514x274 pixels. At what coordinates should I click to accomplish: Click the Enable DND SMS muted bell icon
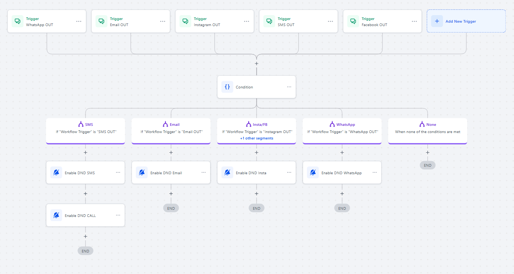(x=56, y=173)
